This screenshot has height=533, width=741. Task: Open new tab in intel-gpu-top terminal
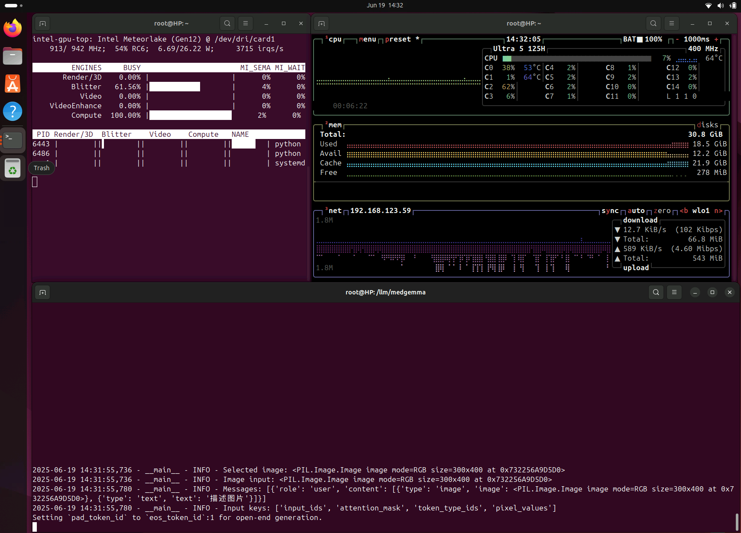pos(42,23)
